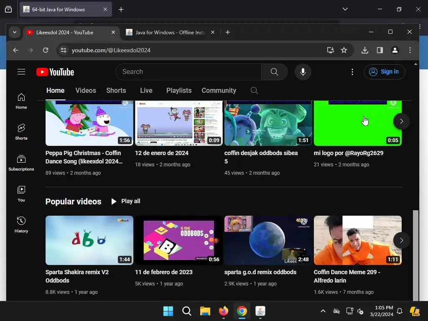This screenshot has width=428, height=321.
Task: View site information icon in address bar
Action: coord(64,50)
